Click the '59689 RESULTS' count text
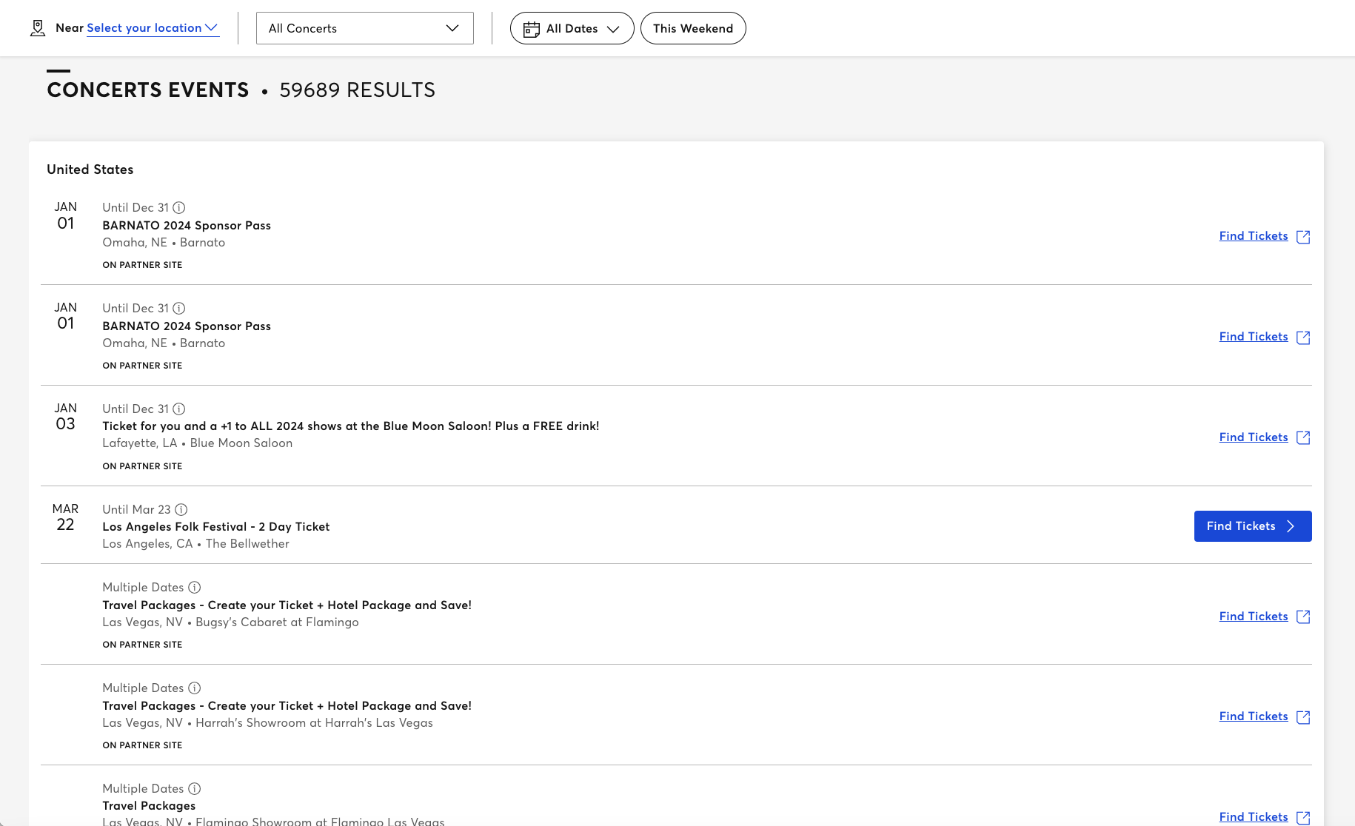 coord(358,90)
